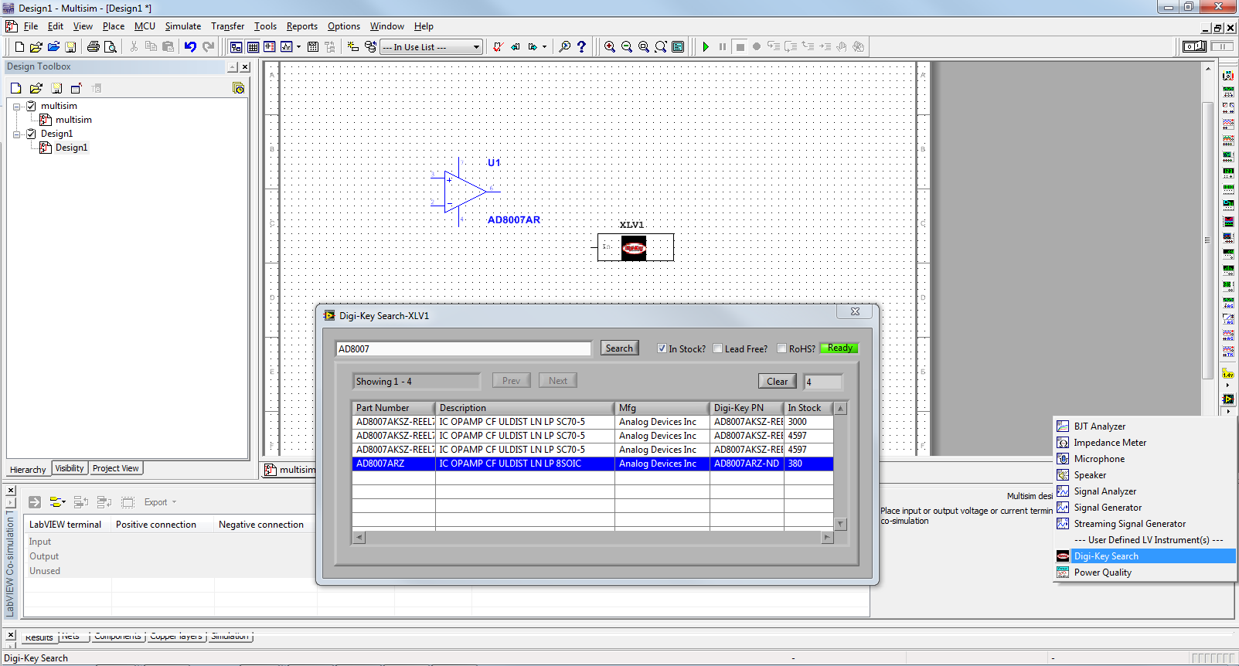Image resolution: width=1239 pixels, height=666 pixels.
Task: Choose Signal Analyzer from the instruments menu
Action: click(x=1145, y=491)
